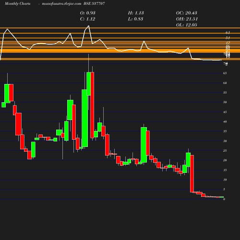Click the munafasutra.tbrjar.com source label

[x=61, y=3]
